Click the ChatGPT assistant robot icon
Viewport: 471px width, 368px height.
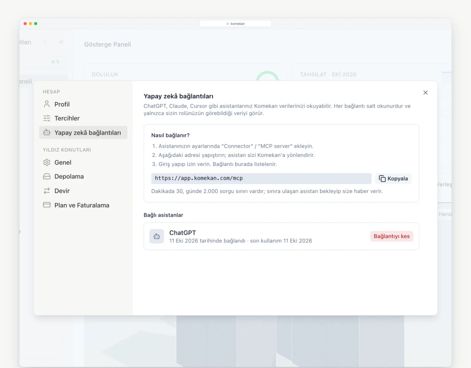tap(157, 236)
